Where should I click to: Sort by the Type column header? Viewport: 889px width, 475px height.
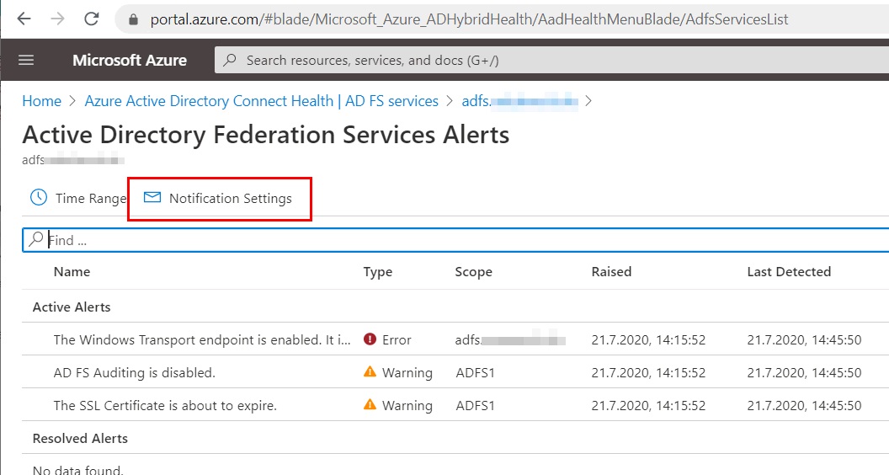(x=378, y=272)
